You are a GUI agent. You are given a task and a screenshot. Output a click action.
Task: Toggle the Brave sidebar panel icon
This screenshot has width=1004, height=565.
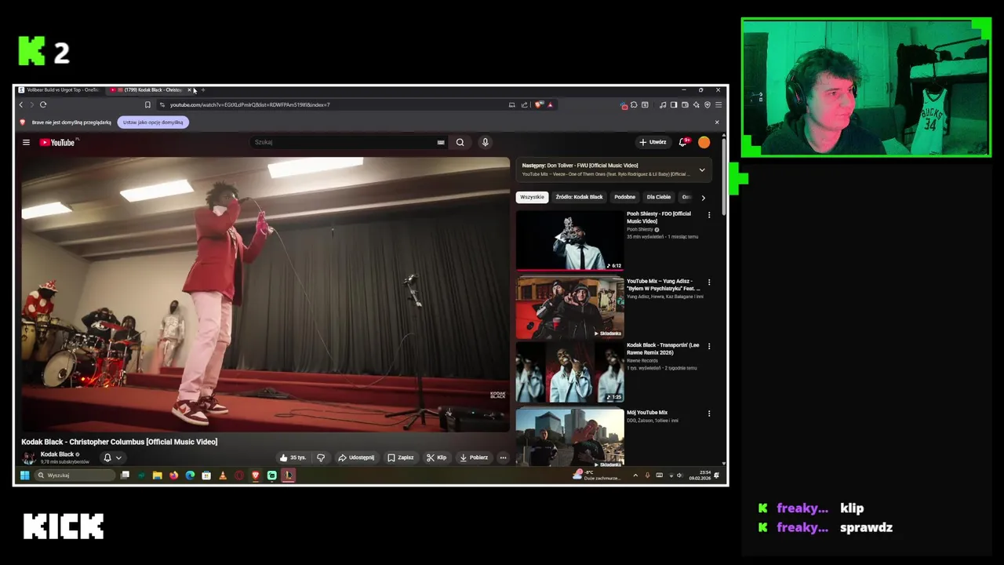[x=674, y=104]
